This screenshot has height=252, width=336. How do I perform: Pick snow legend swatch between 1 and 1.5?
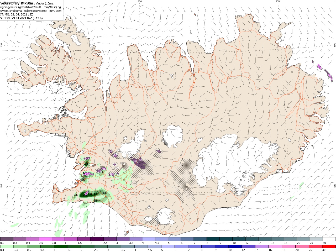point(71,239)
